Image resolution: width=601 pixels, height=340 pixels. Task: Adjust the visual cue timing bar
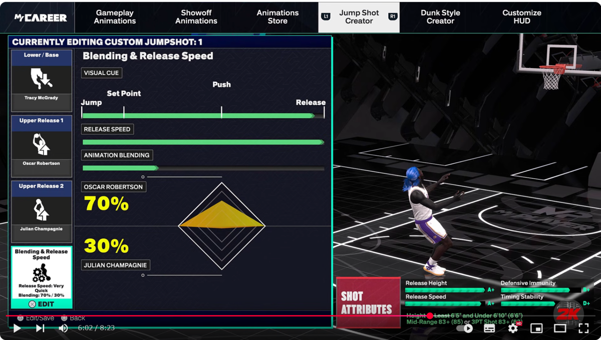pos(203,116)
